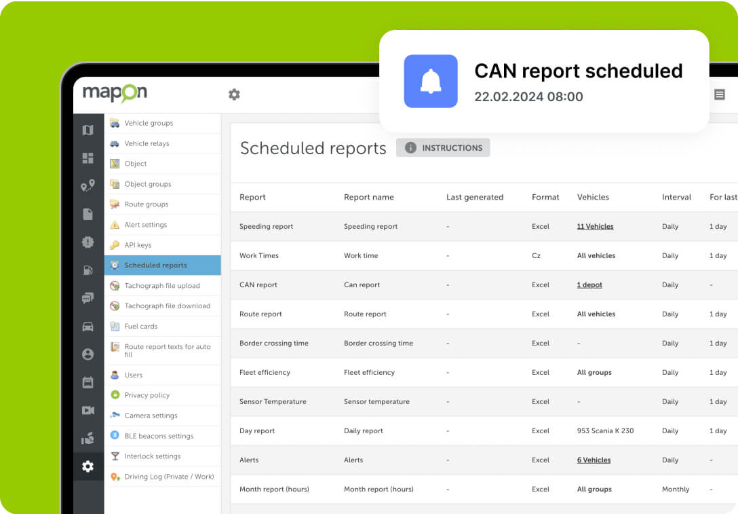The image size is (738, 514).
Task: Go to BLE beacons settings
Action: (159, 436)
